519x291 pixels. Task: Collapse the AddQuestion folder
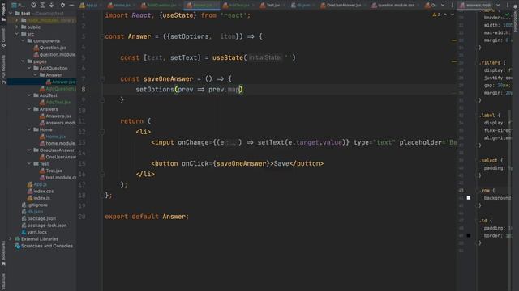[29, 68]
